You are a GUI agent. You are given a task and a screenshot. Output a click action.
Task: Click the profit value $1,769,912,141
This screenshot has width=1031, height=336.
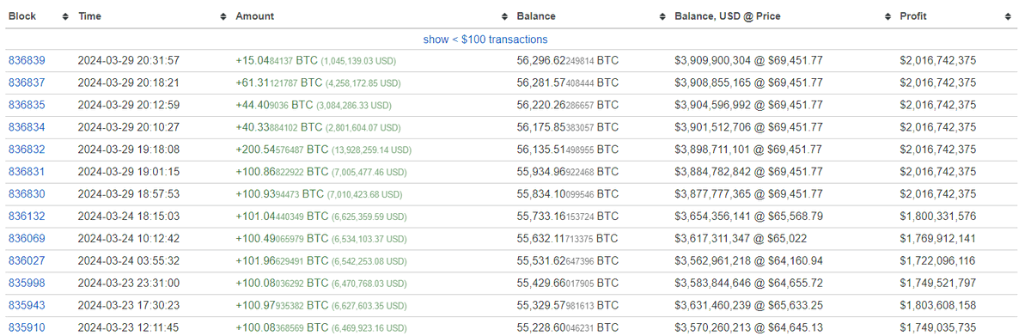(x=938, y=239)
